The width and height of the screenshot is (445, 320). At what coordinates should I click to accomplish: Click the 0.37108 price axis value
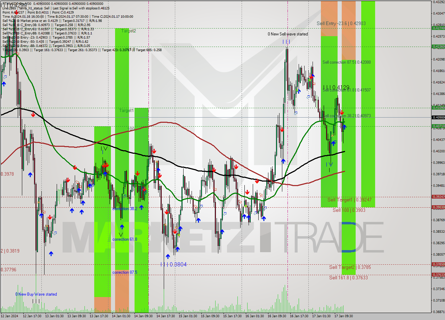click(439, 300)
